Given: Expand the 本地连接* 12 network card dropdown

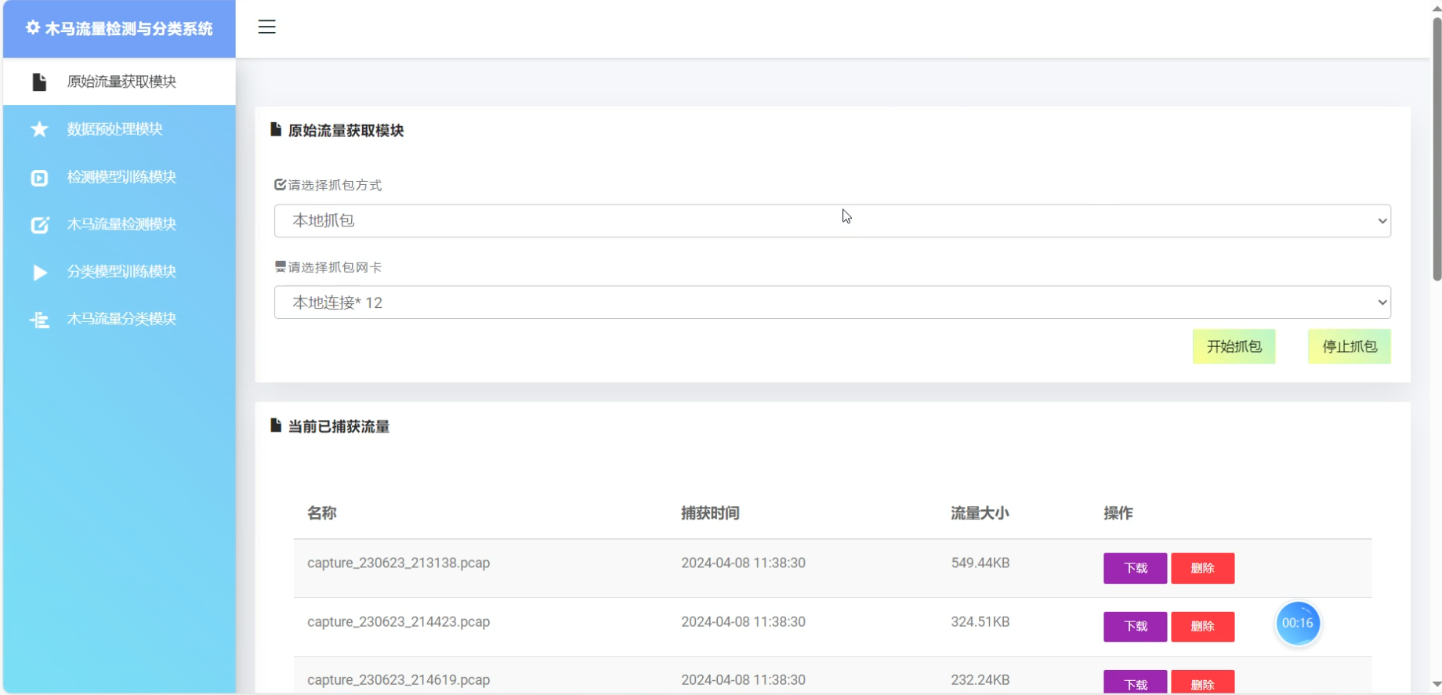Looking at the screenshot, I should [x=832, y=302].
